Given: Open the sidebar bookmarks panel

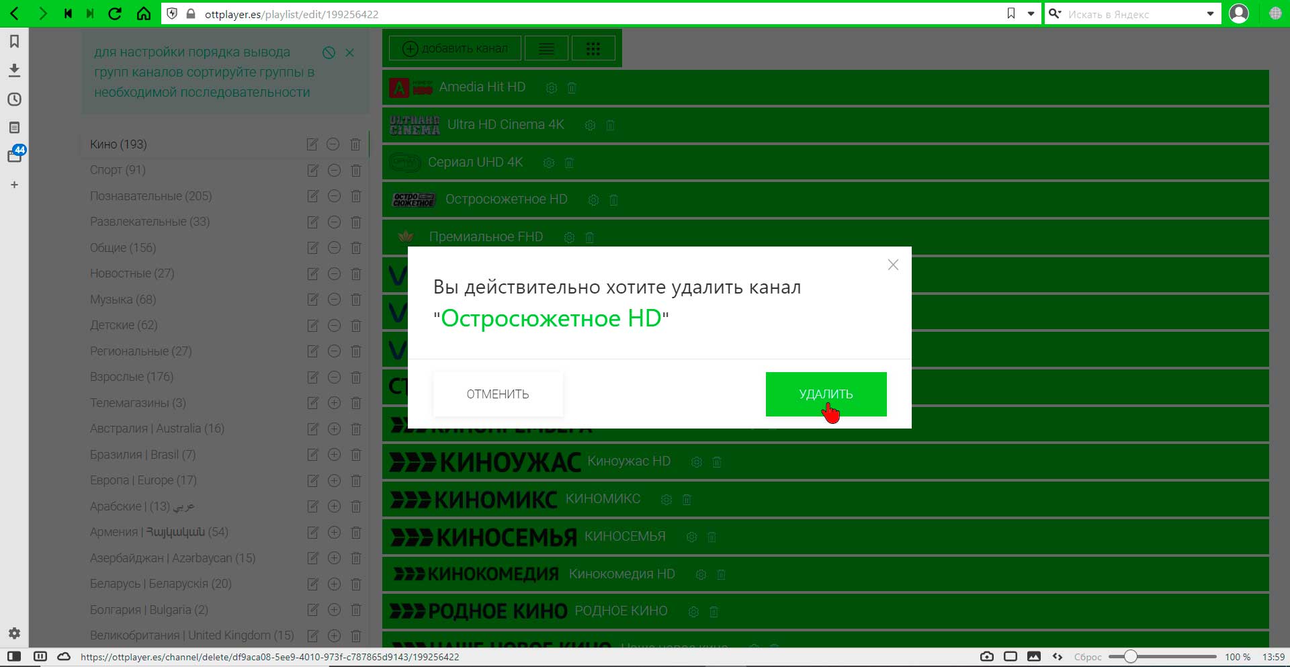Looking at the screenshot, I should [x=14, y=42].
